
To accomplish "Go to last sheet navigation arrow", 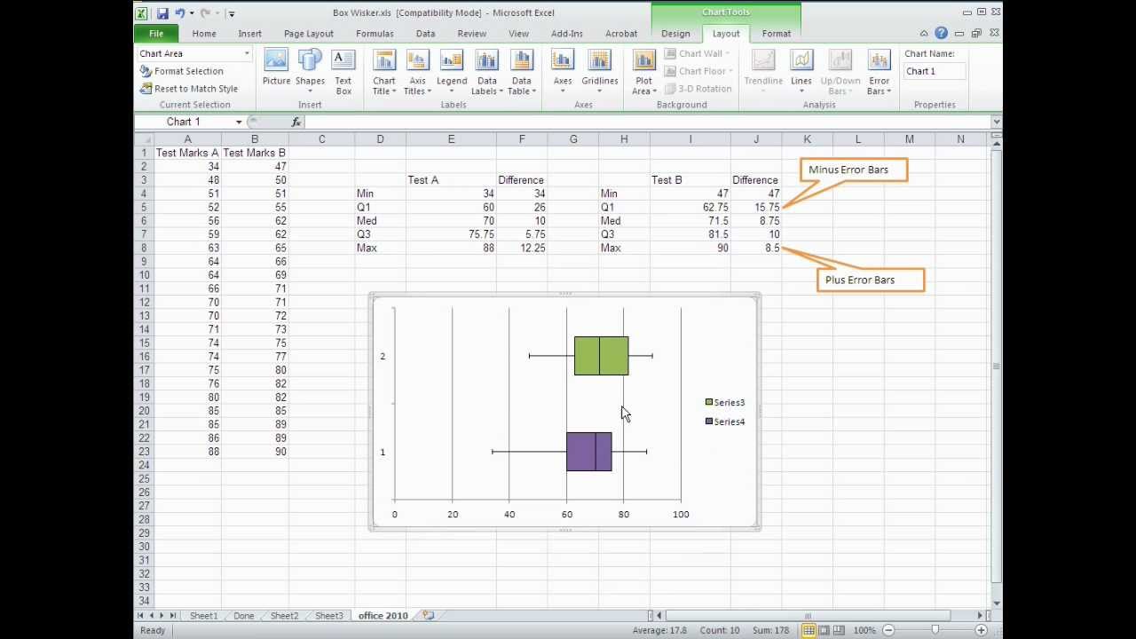I will [172, 615].
